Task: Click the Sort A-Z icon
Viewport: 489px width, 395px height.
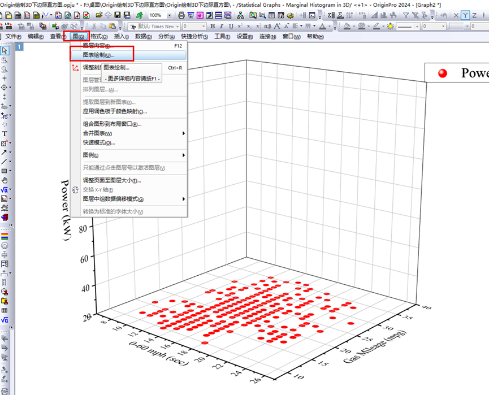Action: [x=350, y=15]
